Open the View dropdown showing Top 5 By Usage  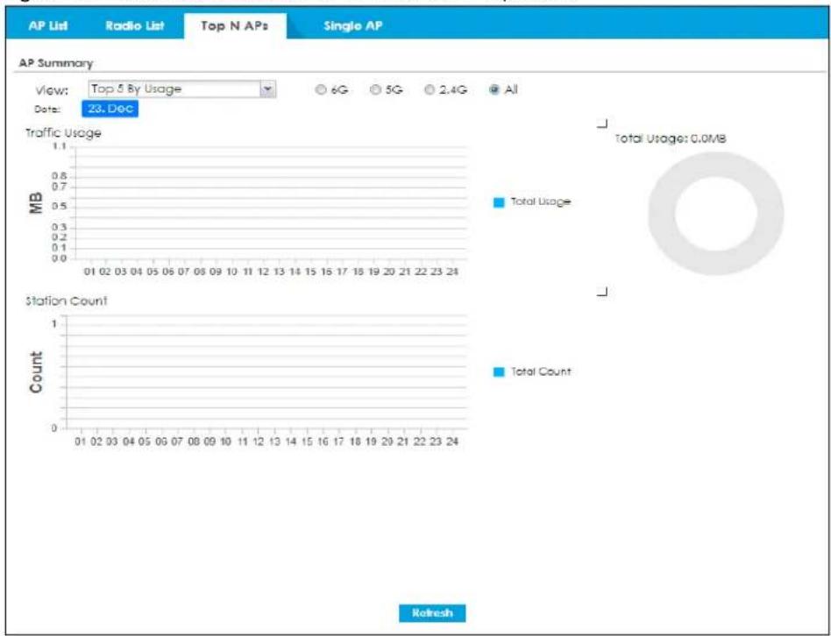click(181, 89)
